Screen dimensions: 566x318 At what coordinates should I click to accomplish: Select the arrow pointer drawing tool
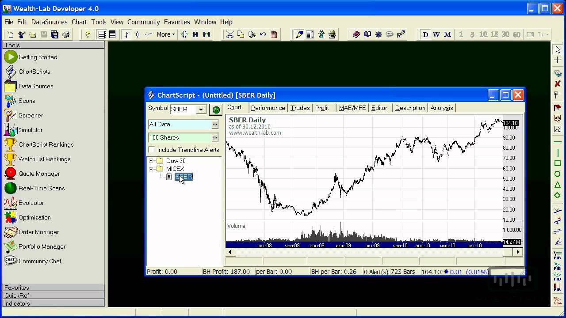pos(558,50)
